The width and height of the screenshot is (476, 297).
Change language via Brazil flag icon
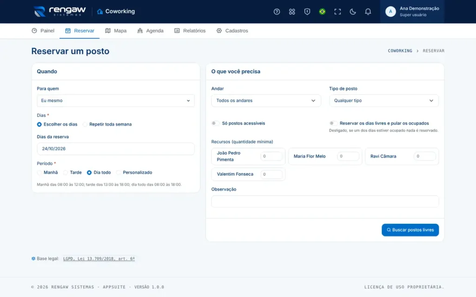tap(322, 12)
